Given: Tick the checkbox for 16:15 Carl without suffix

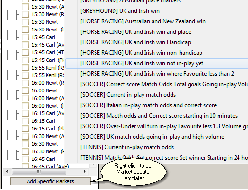Looking at the screenshot, I should pos(25,121).
